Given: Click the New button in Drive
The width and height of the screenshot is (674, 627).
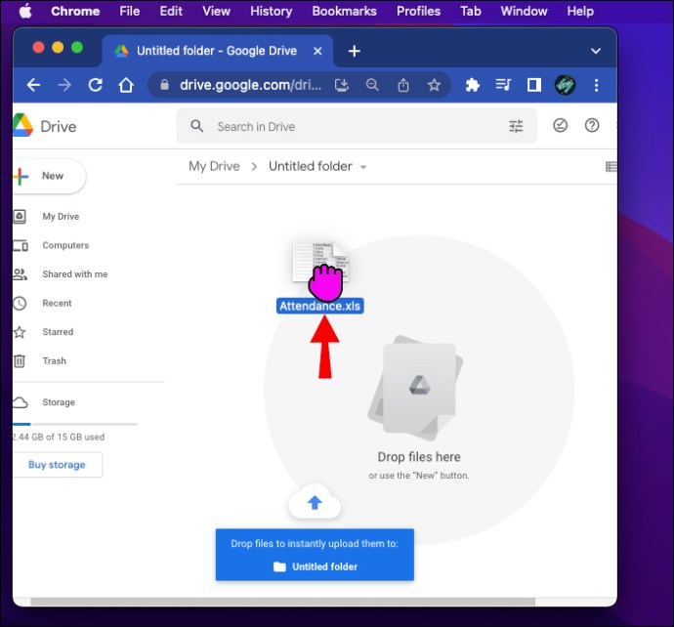Looking at the screenshot, I should click(49, 176).
